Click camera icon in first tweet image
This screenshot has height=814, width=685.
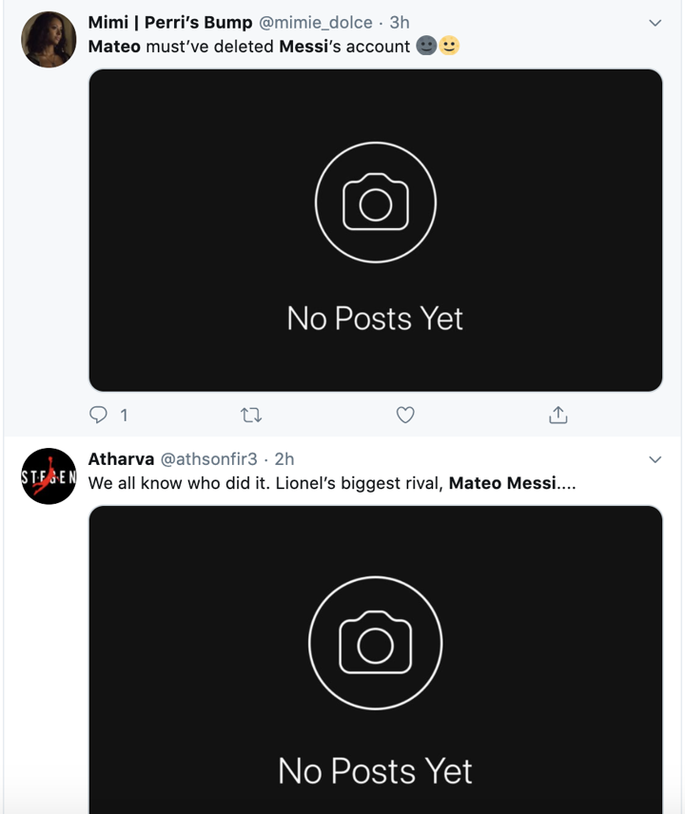click(x=375, y=202)
